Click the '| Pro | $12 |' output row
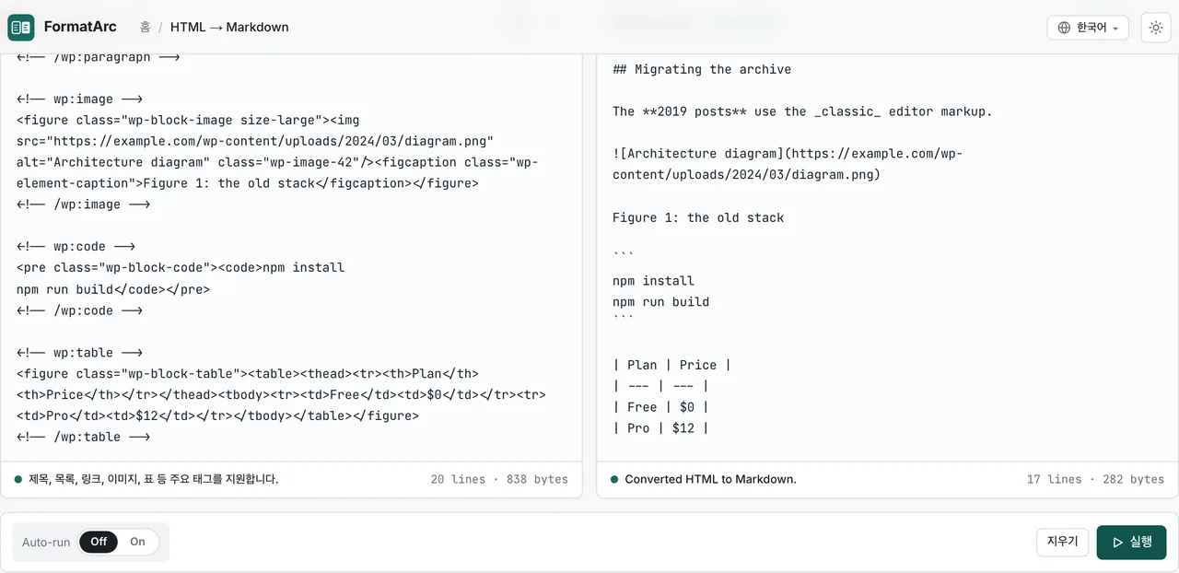This screenshot has width=1179, height=573. pyautogui.click(x=660, y=427)
